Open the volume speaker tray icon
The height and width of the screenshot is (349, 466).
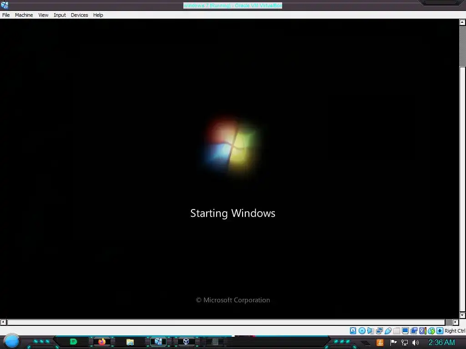(x=415, y=343)
